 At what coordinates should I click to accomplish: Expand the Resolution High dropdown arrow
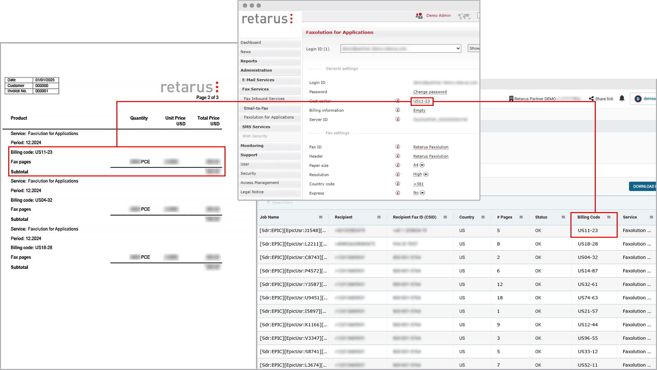[x=426, y=174]
